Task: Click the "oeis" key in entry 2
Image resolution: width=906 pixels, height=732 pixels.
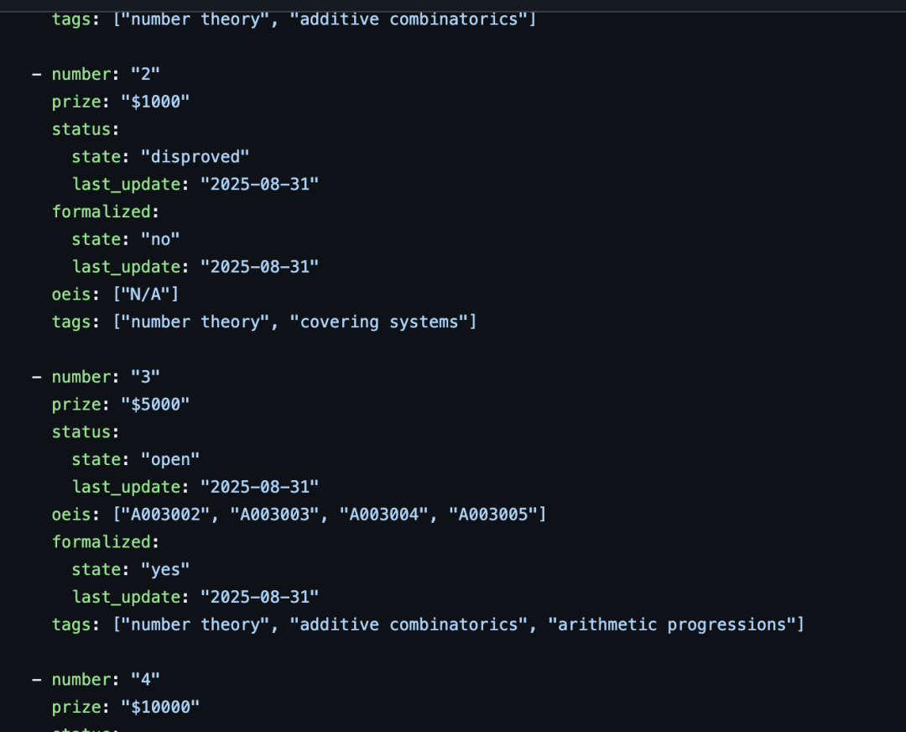Action: pyautogui.click(x=71, y=294)
